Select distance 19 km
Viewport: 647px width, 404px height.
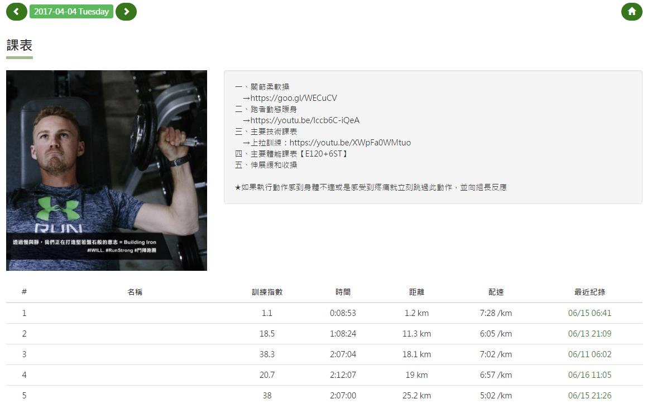(x=417, y=375)
